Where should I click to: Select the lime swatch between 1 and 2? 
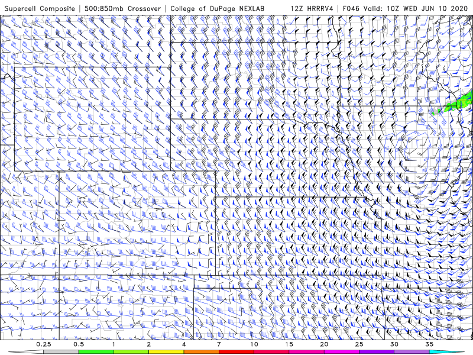(131, 352)
